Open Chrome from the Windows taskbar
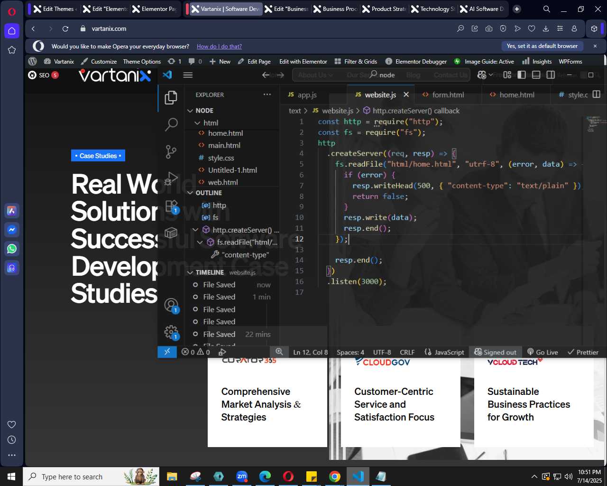Viewport: 607px width, 486px height. click(x=335, y=477)
